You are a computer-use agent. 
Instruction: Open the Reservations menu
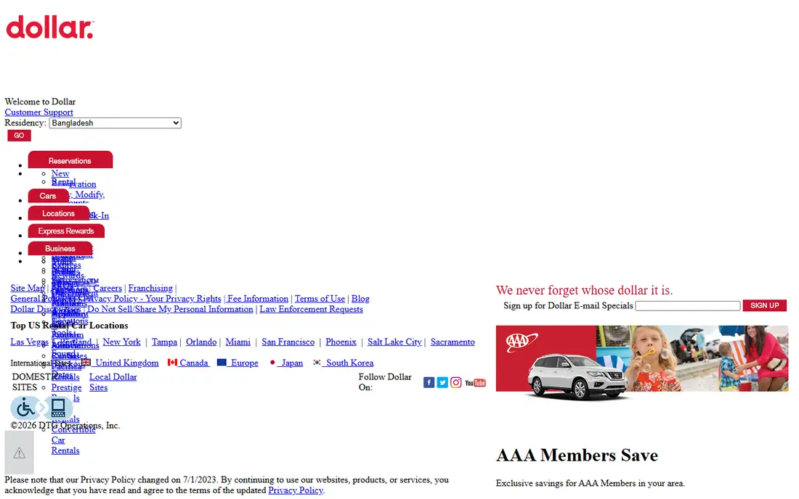tap(70, 160)
